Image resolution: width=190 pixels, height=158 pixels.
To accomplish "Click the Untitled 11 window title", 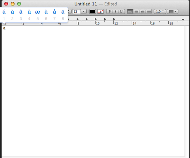I will (86, 4).
